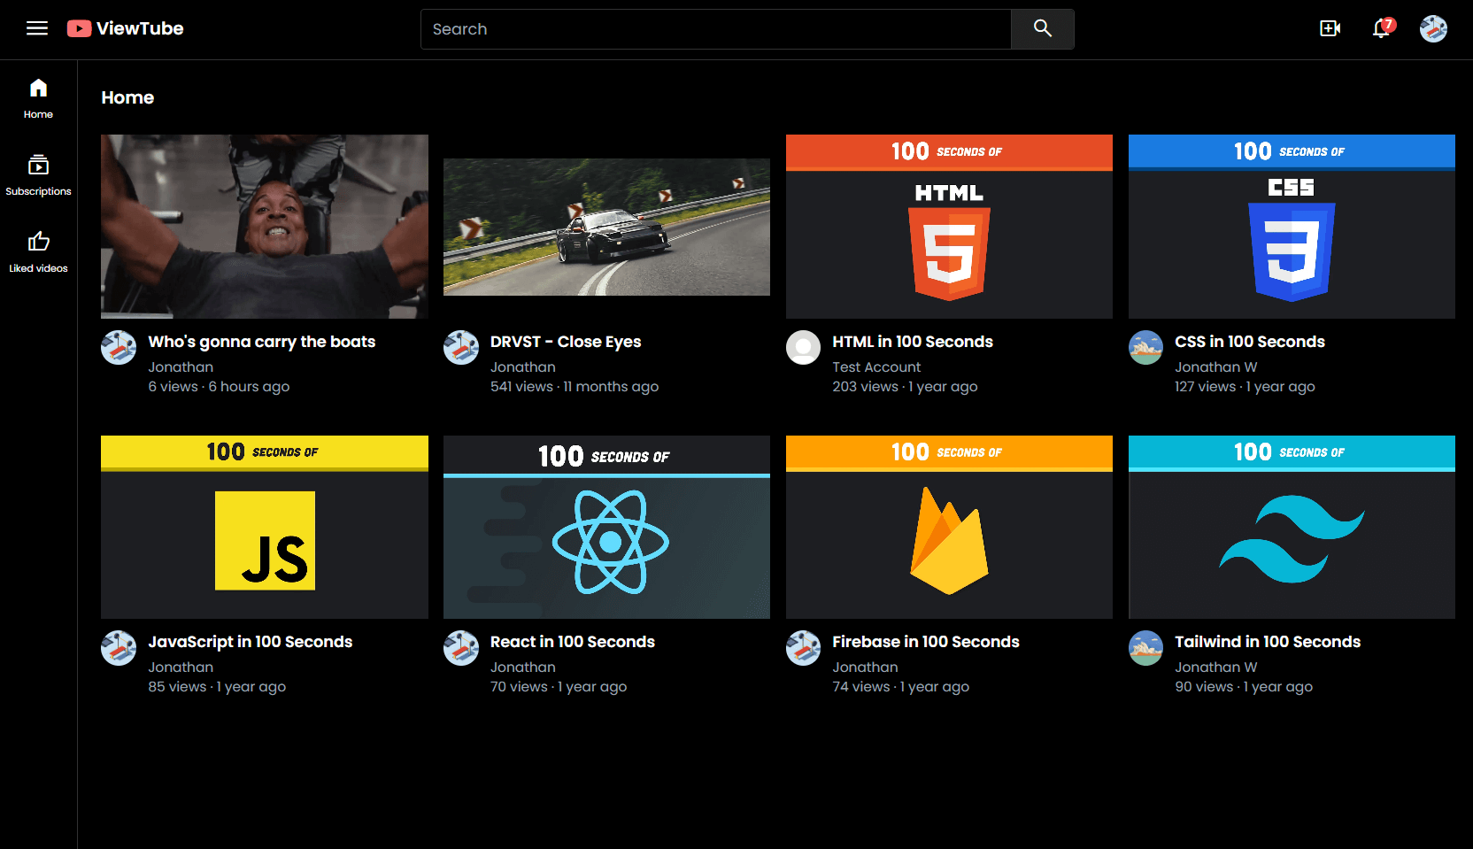Viewport: 1473px width, 849px height.
Task: Click channel avatar beside React in 100 Seconds
Action: pyautogui.click(x=461, y=648)
